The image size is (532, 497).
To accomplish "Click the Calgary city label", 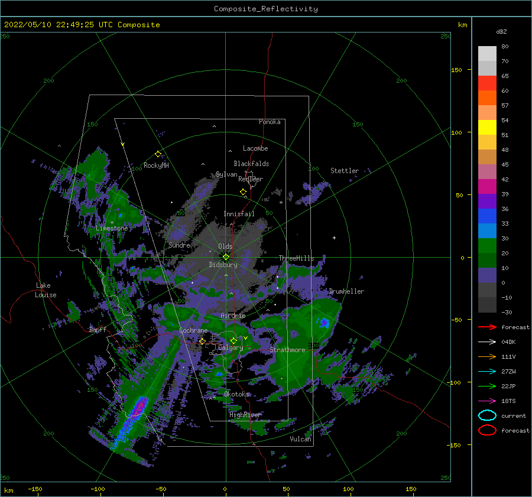I will [x=231, y=347].
